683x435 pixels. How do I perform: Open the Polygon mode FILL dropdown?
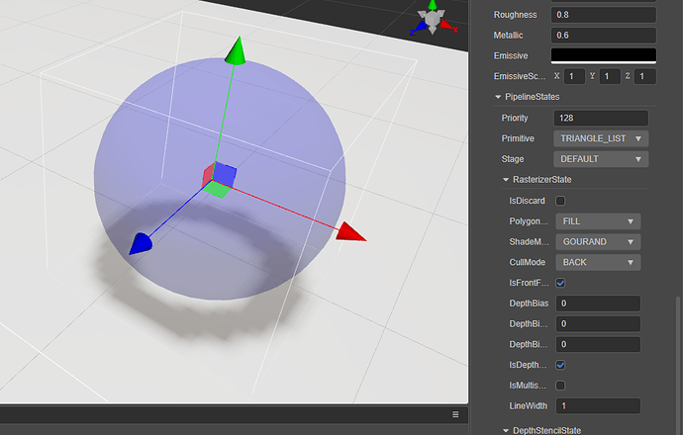(x=598, y=221)
